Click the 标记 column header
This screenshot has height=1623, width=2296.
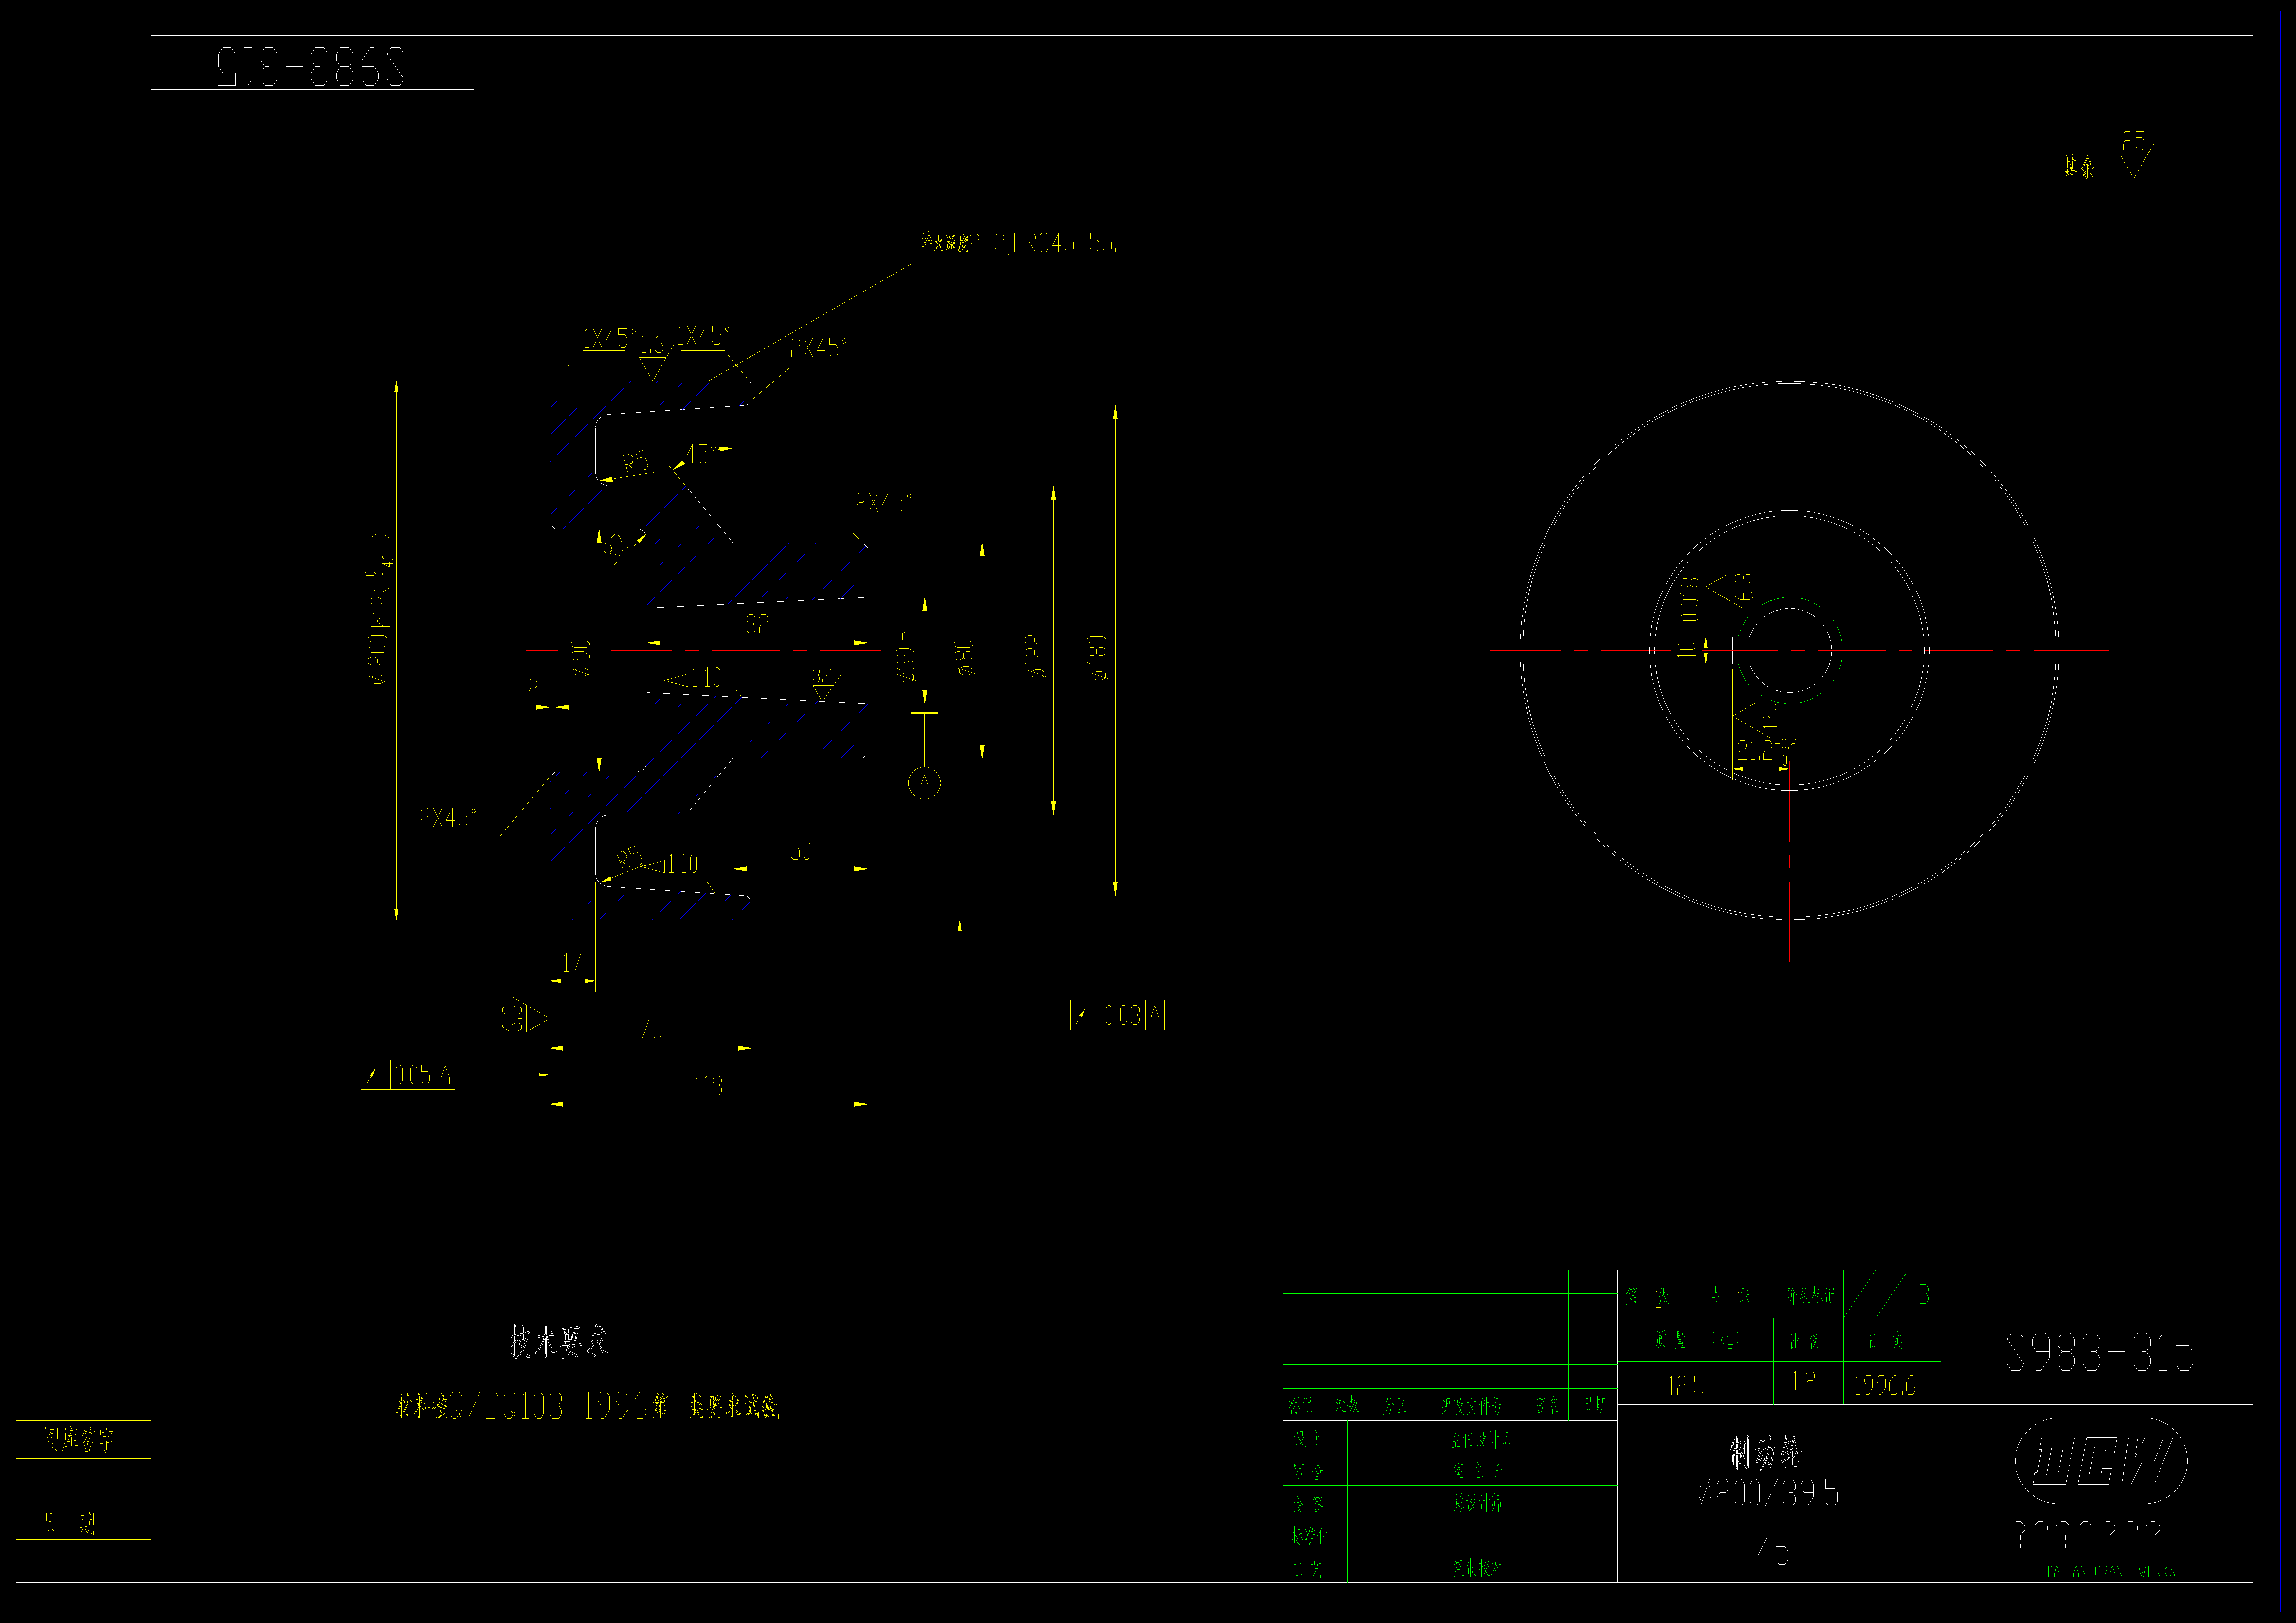click(x=1301, y=1405)
